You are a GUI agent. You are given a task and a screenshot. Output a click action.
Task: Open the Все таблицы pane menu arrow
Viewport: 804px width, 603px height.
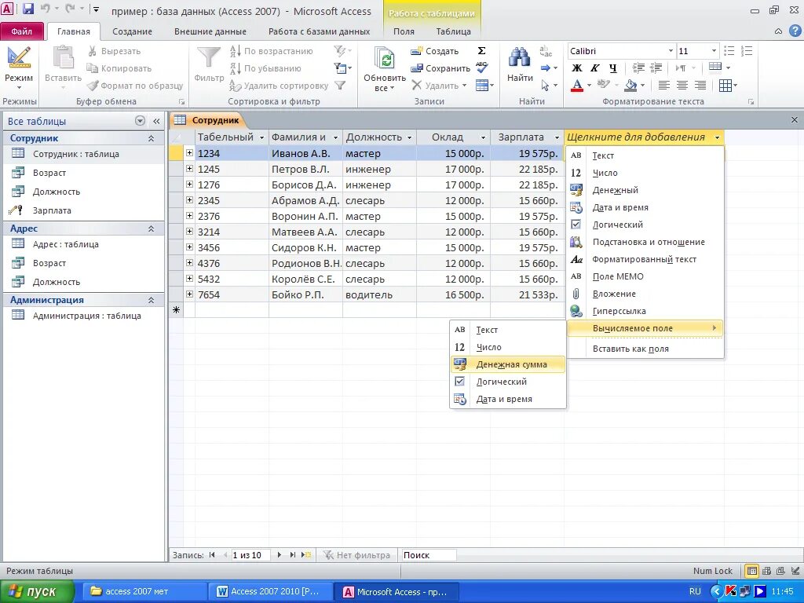140,121
